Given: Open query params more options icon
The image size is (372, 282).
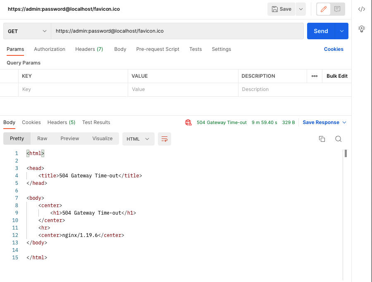Looking at the screenshot, I should click(x=315, y=76).
